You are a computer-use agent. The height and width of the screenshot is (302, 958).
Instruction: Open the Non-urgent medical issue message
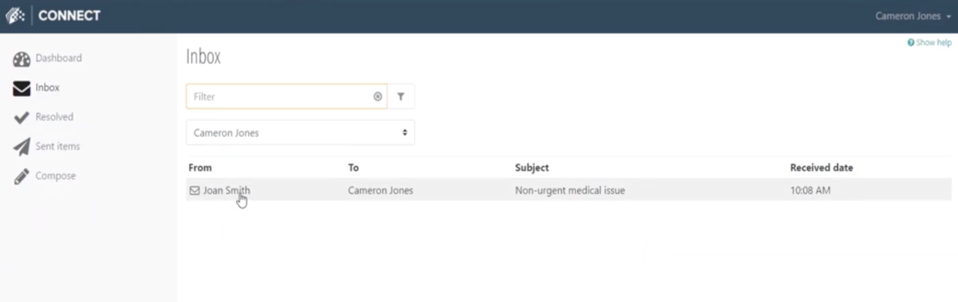tap(569, 190)
